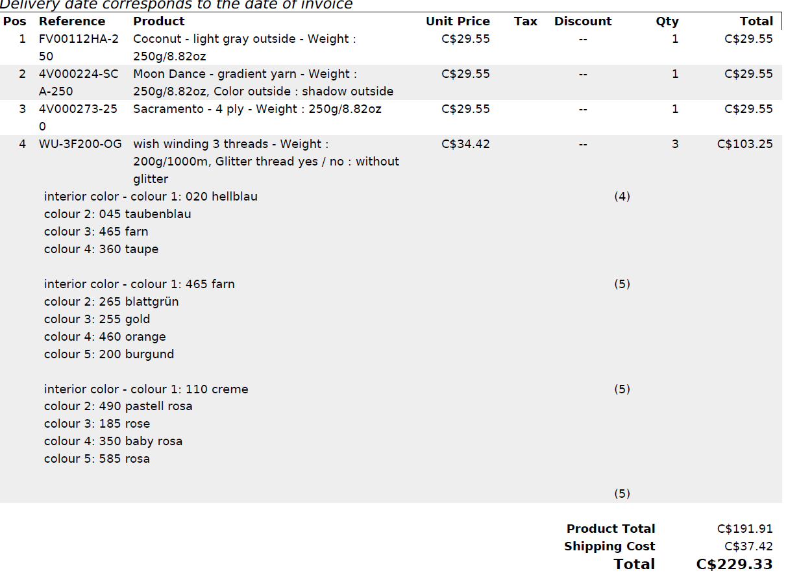Click interior color 110 creme line
The height and width of the screenshot is (575, 788).
click(x=146, y=389)
